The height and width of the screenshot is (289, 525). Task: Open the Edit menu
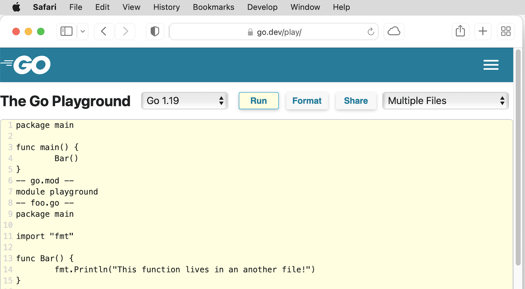[102, 7]
